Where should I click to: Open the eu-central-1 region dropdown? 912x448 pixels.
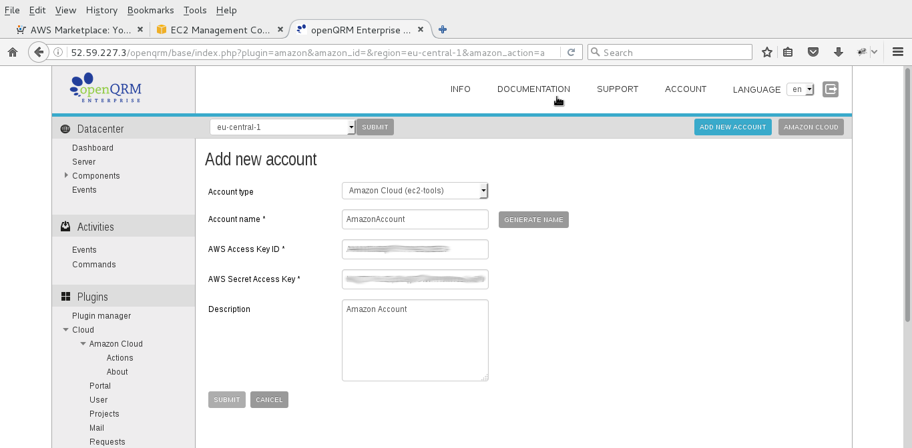tap(282, 127)
